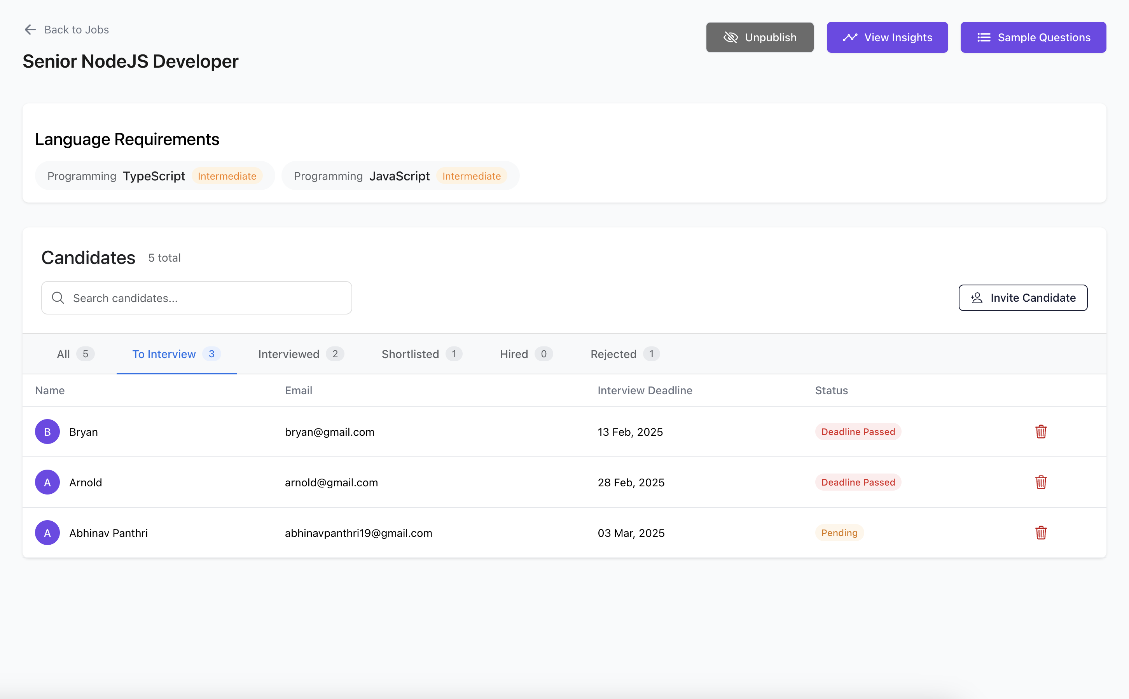The height and width of the screenshot is (699, 1129).
Task: Open the Interviewed tab
Action: 301,354
